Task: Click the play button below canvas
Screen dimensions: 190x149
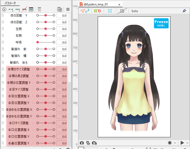Action: tap(182, 143)
